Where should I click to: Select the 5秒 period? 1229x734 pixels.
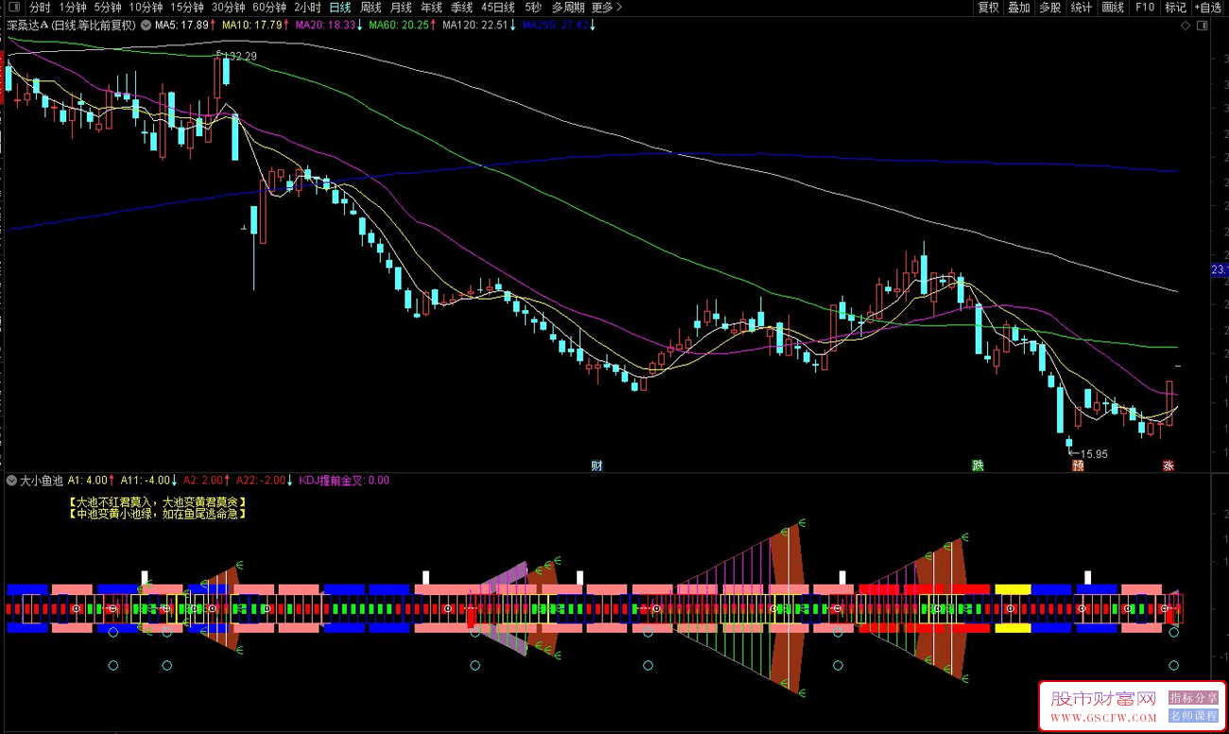point(533,8)
